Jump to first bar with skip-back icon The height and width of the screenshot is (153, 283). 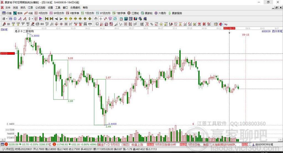46,19
